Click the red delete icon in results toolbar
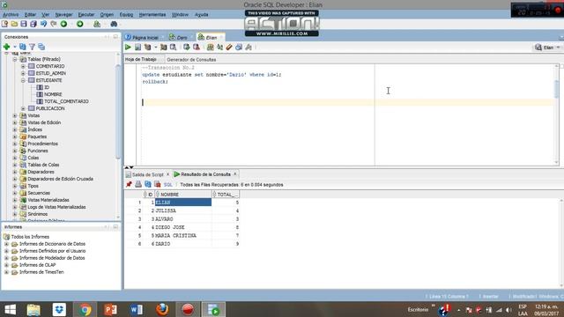564x317 pixels. 157,184
